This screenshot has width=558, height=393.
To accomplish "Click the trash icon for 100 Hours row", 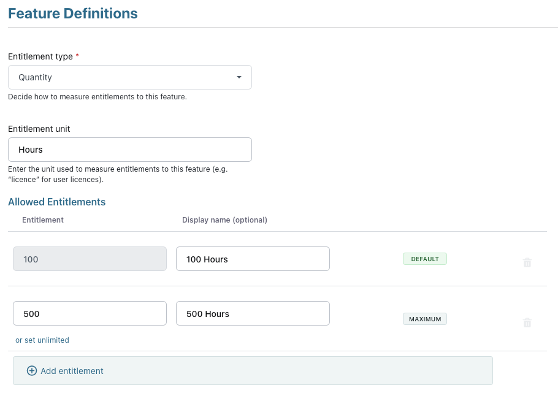I will pyautogui.click(x=527, y=262).
